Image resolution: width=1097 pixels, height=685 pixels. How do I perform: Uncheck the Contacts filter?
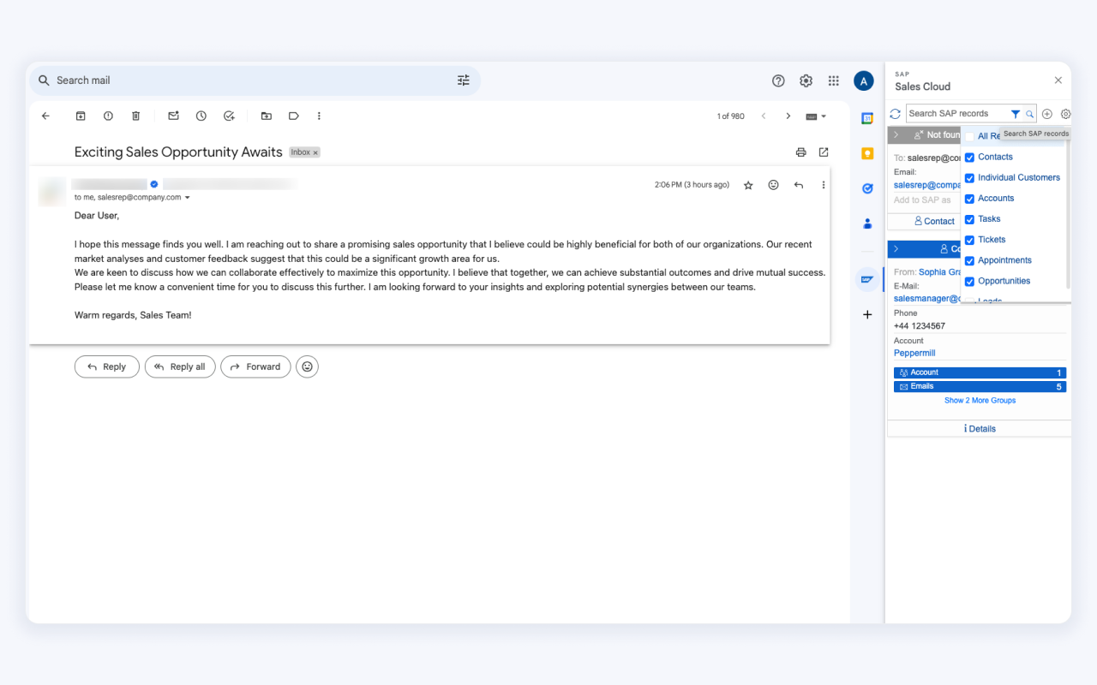coord(969,157)
